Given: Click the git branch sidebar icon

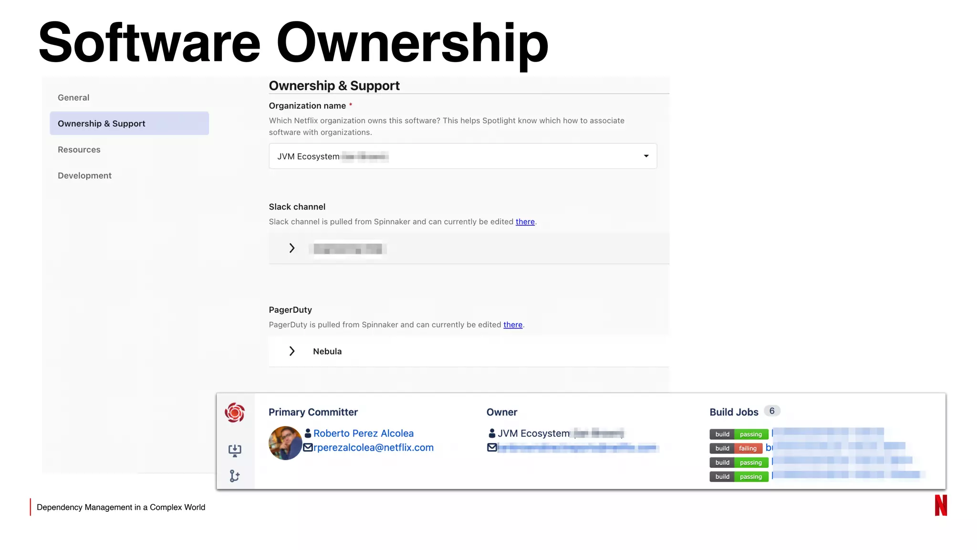Looking at the screenshot, I should click(x=235, y=476).
